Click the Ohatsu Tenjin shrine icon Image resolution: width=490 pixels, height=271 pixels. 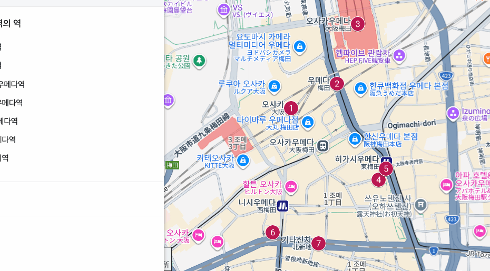coord(420,204)
